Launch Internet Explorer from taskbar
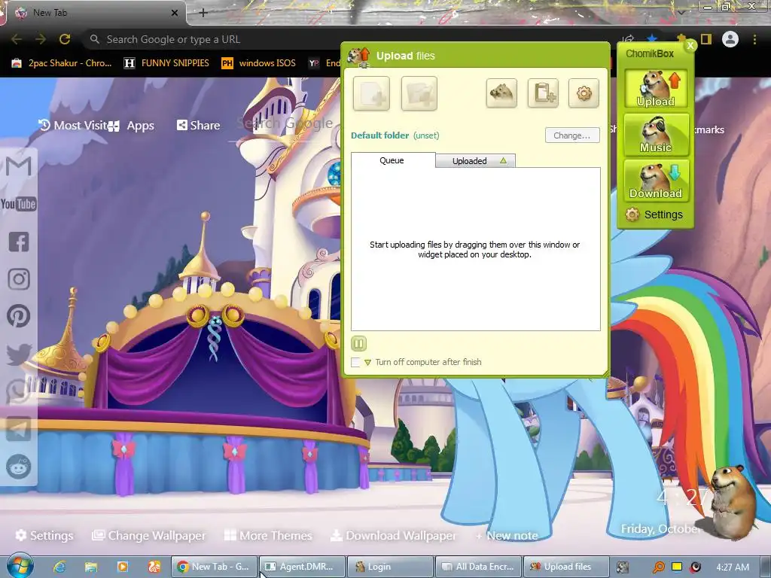771x578 pixels. coord(59,567)
